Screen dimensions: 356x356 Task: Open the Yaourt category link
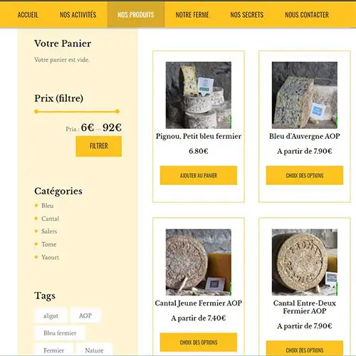[50, 257]
